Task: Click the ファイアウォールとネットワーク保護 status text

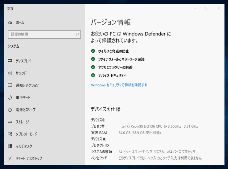Action: click(x=121, y=59)
